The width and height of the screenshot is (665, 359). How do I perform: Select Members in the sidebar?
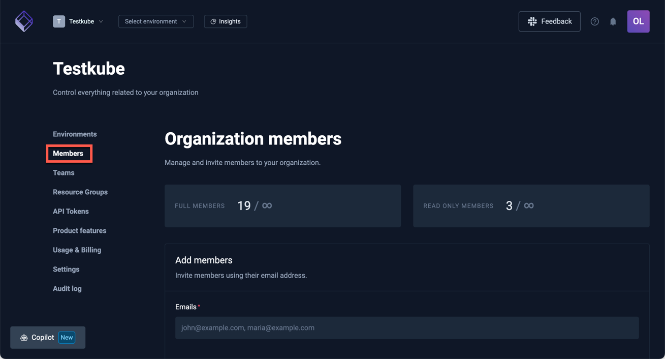click(x=68, y=153)
